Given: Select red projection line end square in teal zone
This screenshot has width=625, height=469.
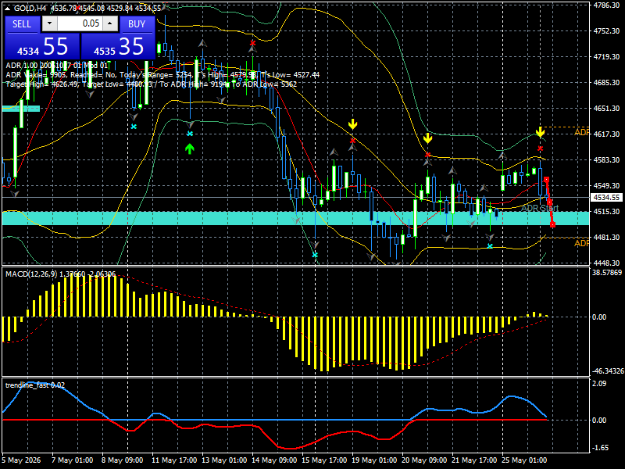Looking at the screenshot, I should [552, 225].
